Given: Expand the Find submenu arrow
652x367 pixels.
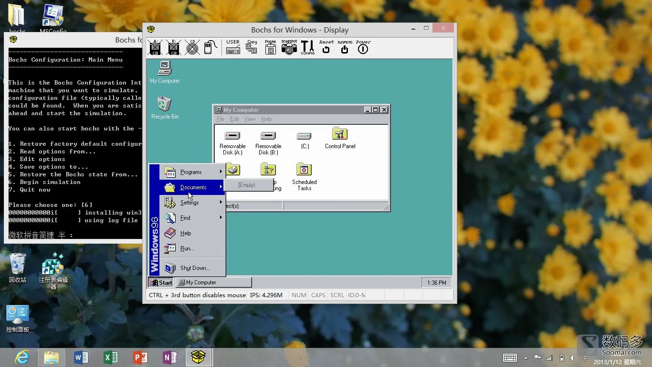Looking at the screenshot, I should click(221, 217).
